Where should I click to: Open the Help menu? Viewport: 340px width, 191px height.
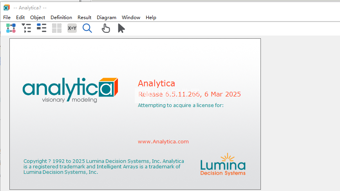(x=151, y=18)
